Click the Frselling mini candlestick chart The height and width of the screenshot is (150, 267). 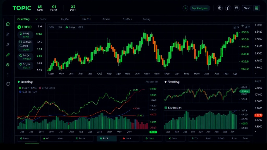pos(202,94)
